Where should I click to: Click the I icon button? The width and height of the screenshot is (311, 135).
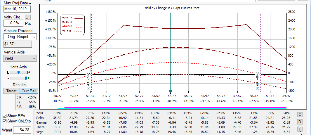point(300,129)
